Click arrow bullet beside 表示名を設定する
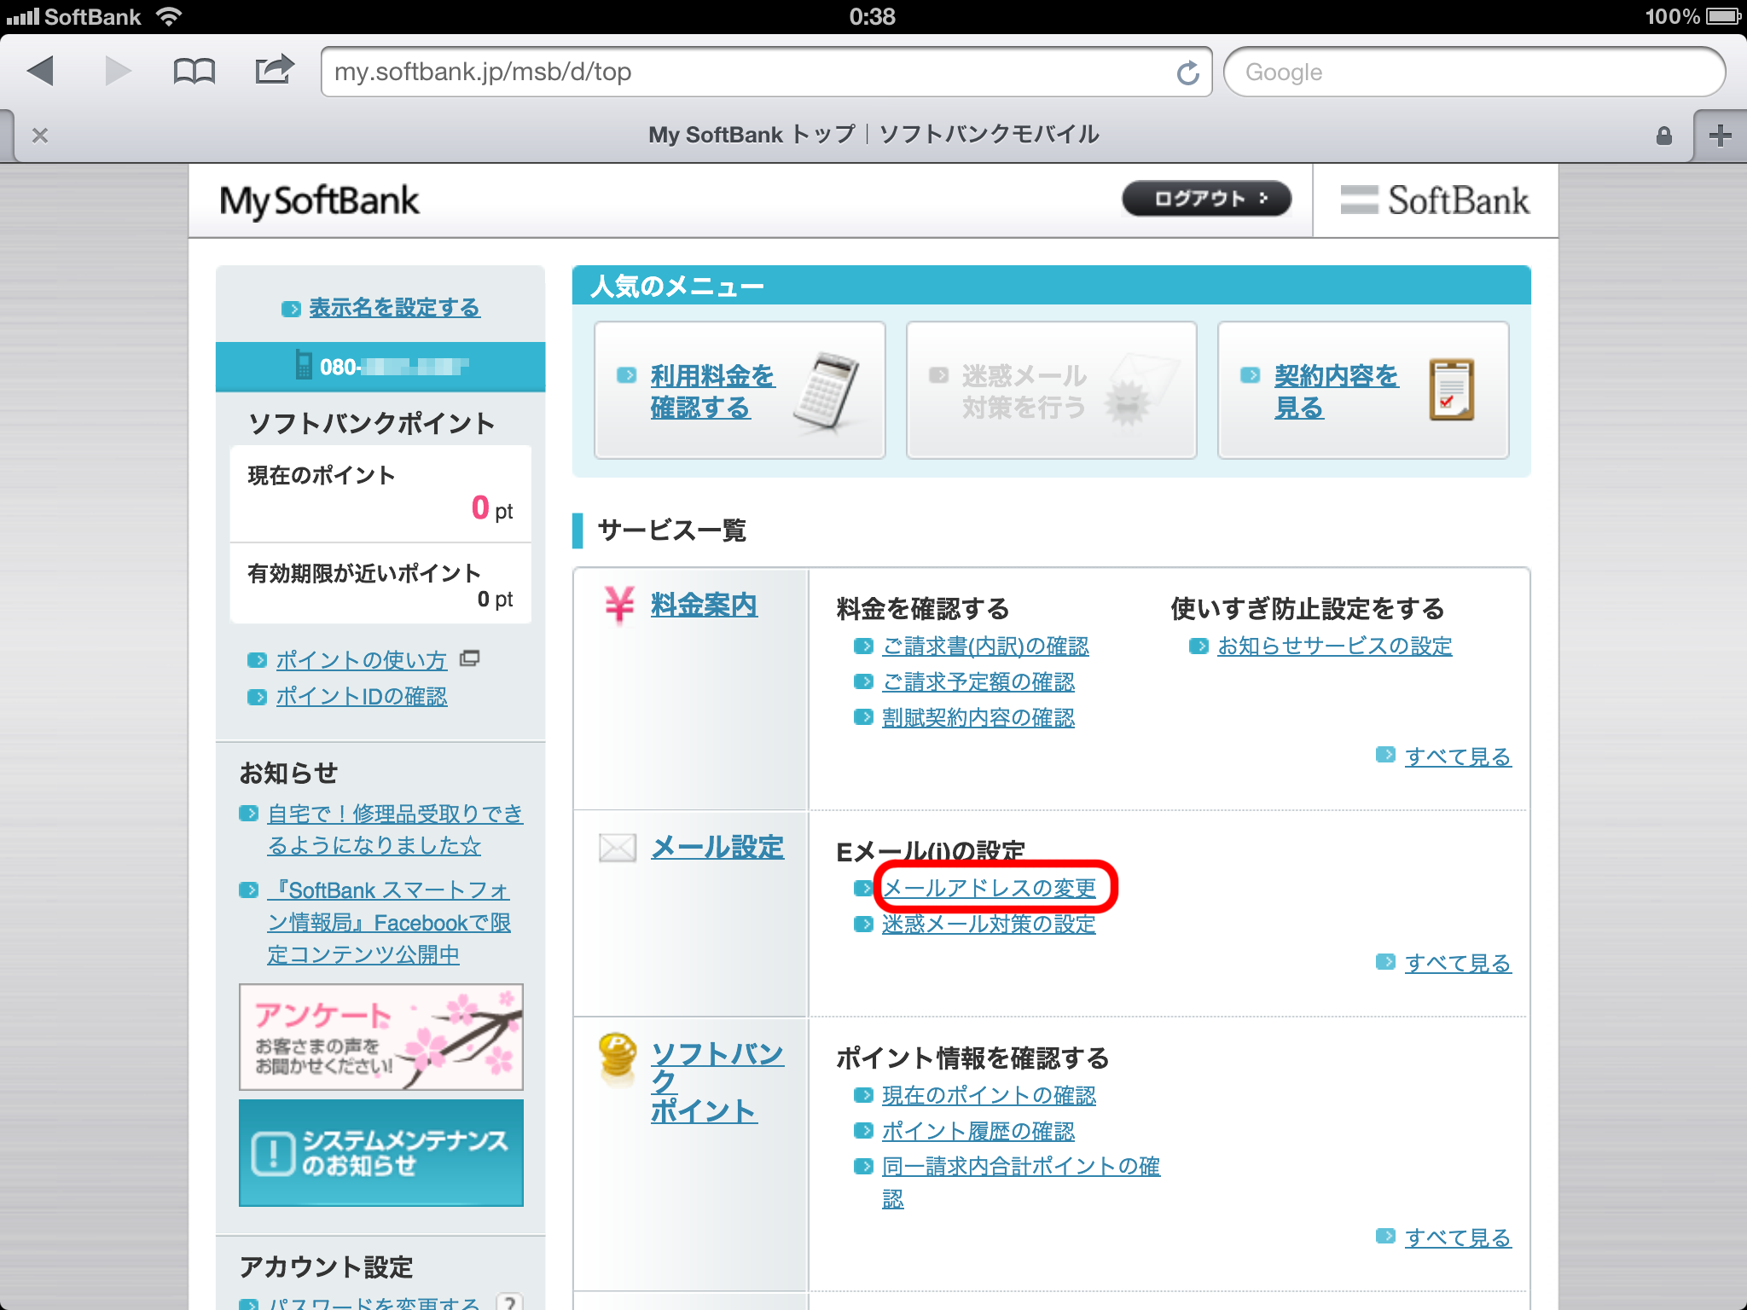The width and height of the screenshot is (1747, 1310). (x=291, y=308)
